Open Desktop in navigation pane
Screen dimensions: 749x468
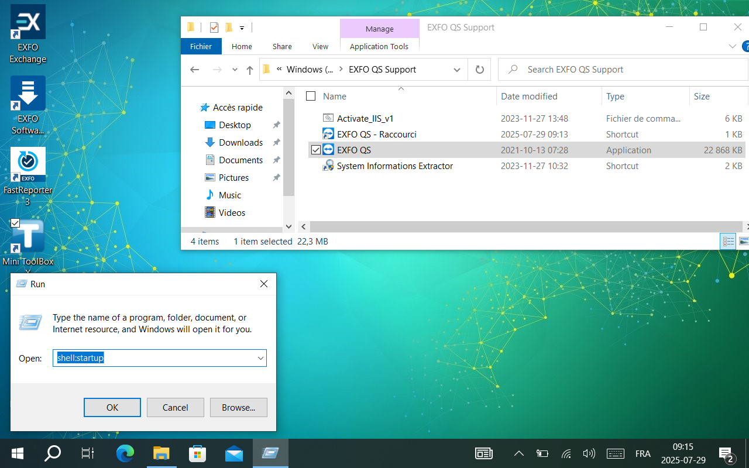click(235, 125)
